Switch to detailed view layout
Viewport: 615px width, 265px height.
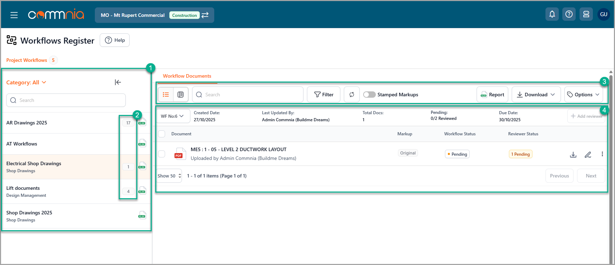181,95
